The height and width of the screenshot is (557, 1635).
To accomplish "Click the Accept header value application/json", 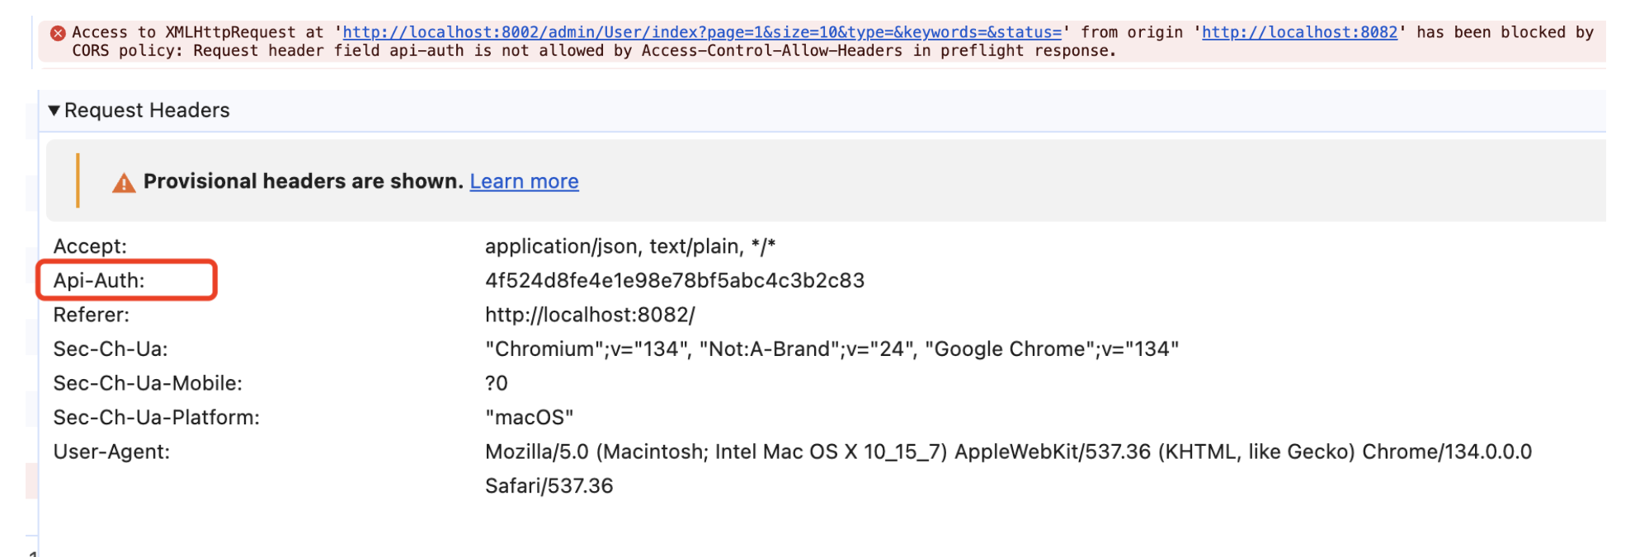I will point(630,246).
